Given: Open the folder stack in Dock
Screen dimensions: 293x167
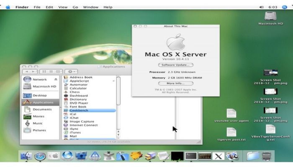Looking at the screenshot, I should (x=253, y=156).
